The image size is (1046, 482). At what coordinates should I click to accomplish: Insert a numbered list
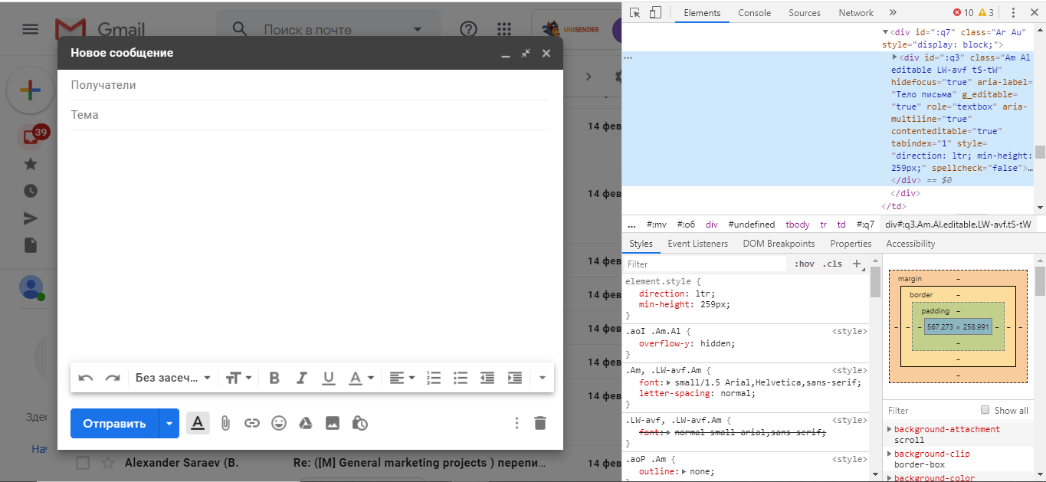[434, 378]
